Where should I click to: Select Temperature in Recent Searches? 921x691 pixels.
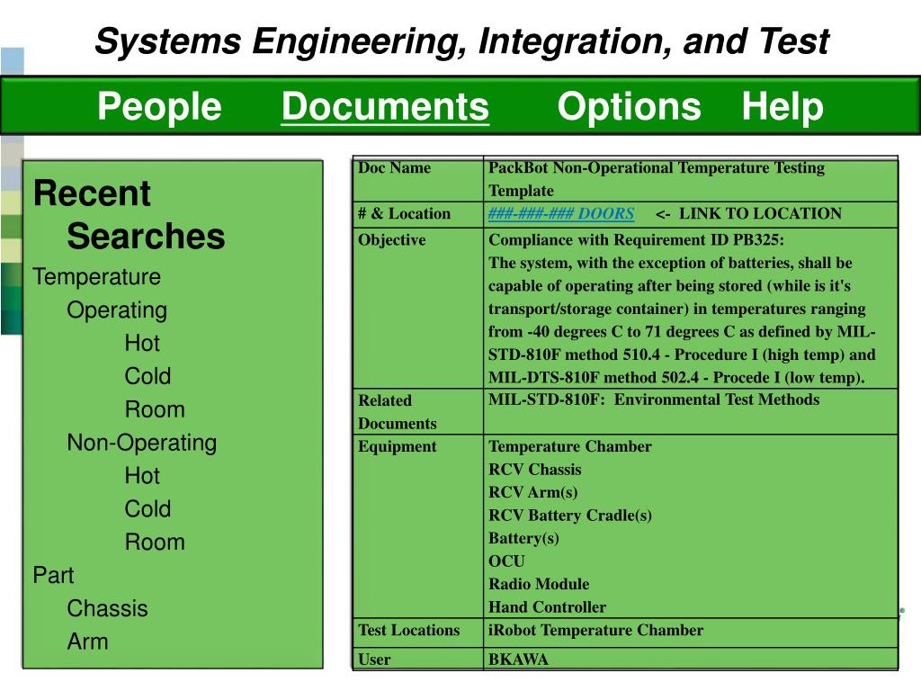(97, 277)
